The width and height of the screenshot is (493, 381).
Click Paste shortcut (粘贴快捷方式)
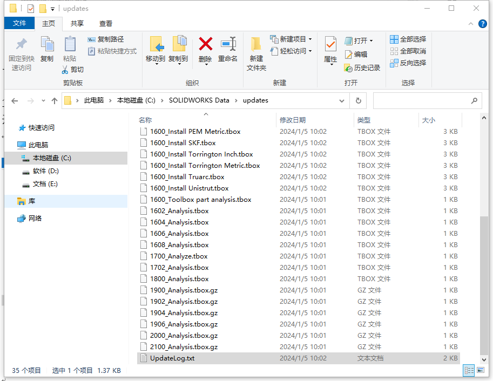[x=112, y=51]
